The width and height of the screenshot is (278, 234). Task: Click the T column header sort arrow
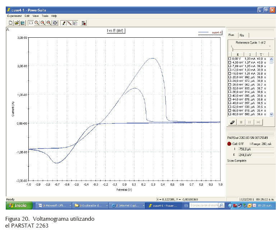[264, 54]
